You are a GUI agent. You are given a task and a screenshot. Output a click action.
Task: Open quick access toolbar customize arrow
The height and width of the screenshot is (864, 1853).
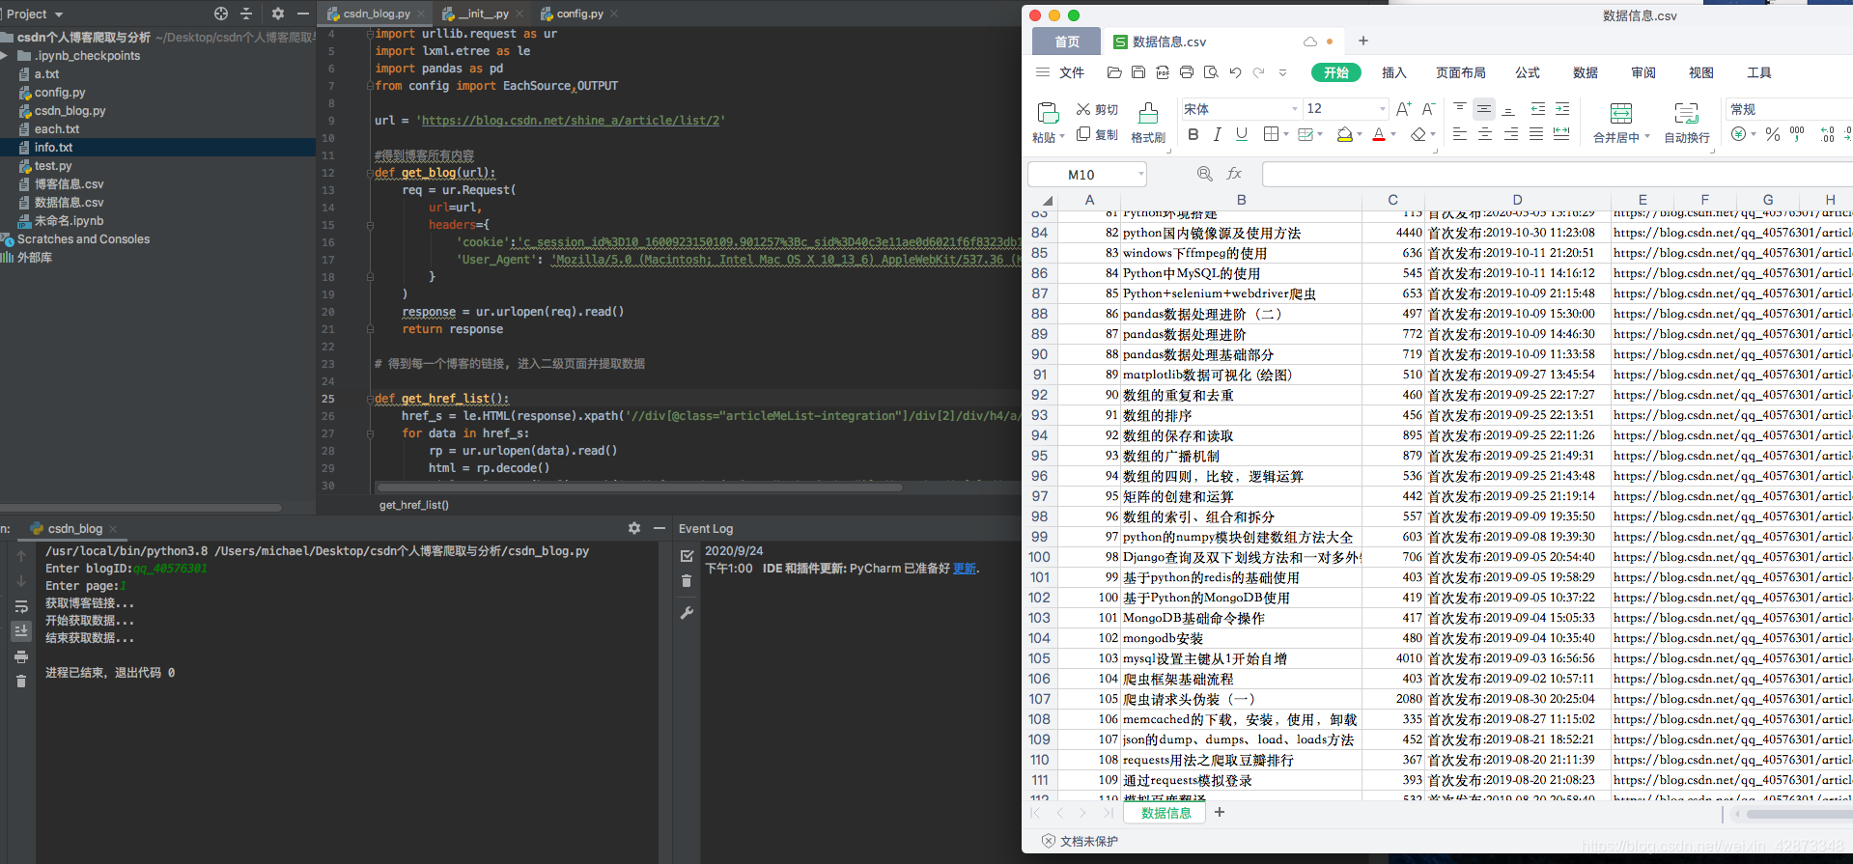pyautogui.click(x=1282, y=72)
